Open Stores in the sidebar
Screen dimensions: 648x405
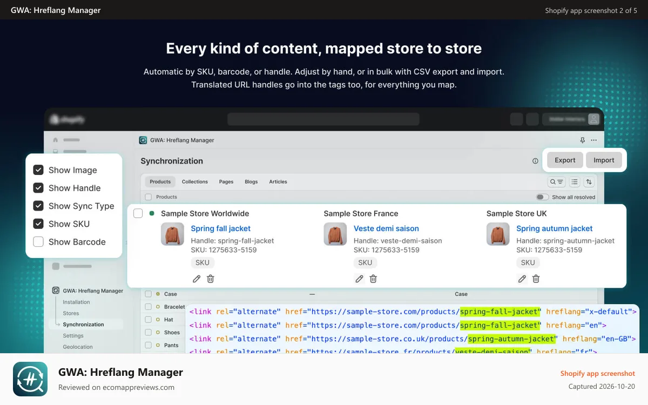point(71,313)
